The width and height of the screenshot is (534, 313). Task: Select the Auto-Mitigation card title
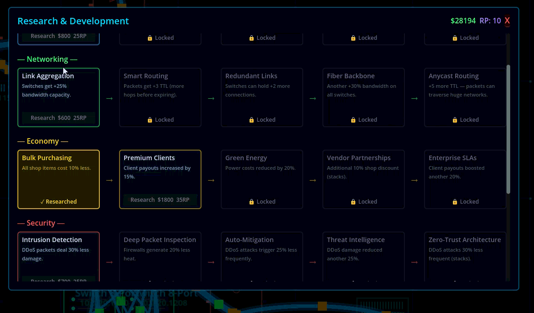coord(249,240)
